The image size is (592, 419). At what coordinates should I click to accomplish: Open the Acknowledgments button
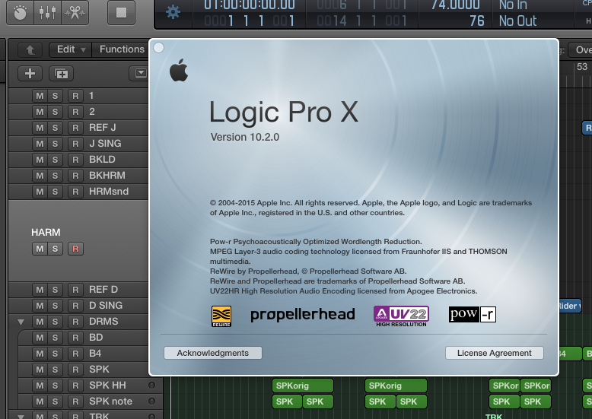213,353
